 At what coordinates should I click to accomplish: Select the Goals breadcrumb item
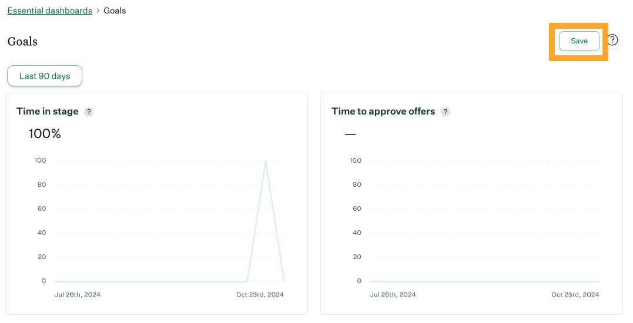click(x=115, y=11)
